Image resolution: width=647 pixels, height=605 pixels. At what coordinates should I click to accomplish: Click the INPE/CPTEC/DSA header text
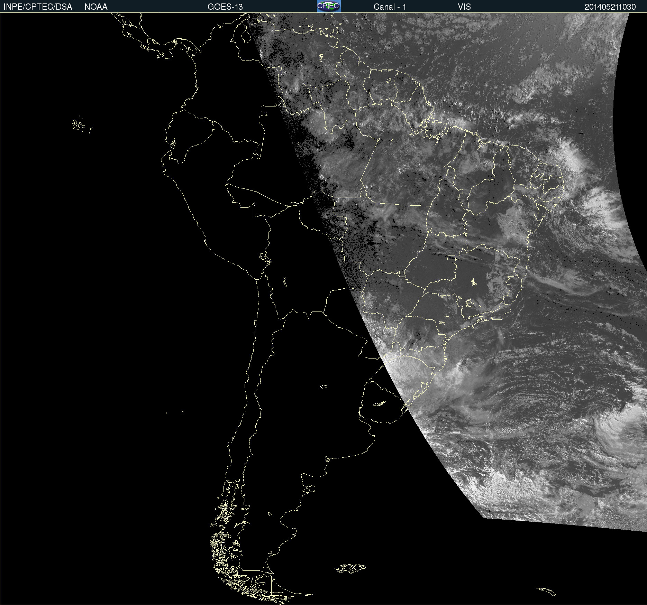tap(38, 7)
